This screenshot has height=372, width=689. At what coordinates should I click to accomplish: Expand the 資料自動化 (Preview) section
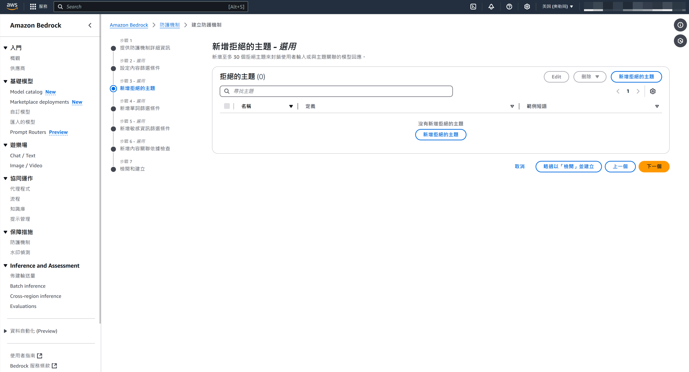coord(5,331)
